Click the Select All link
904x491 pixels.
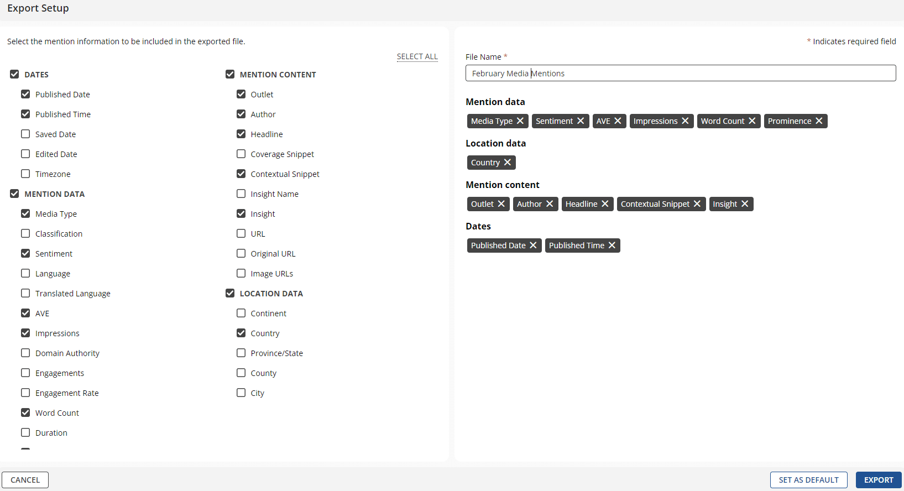pos(417,56)
